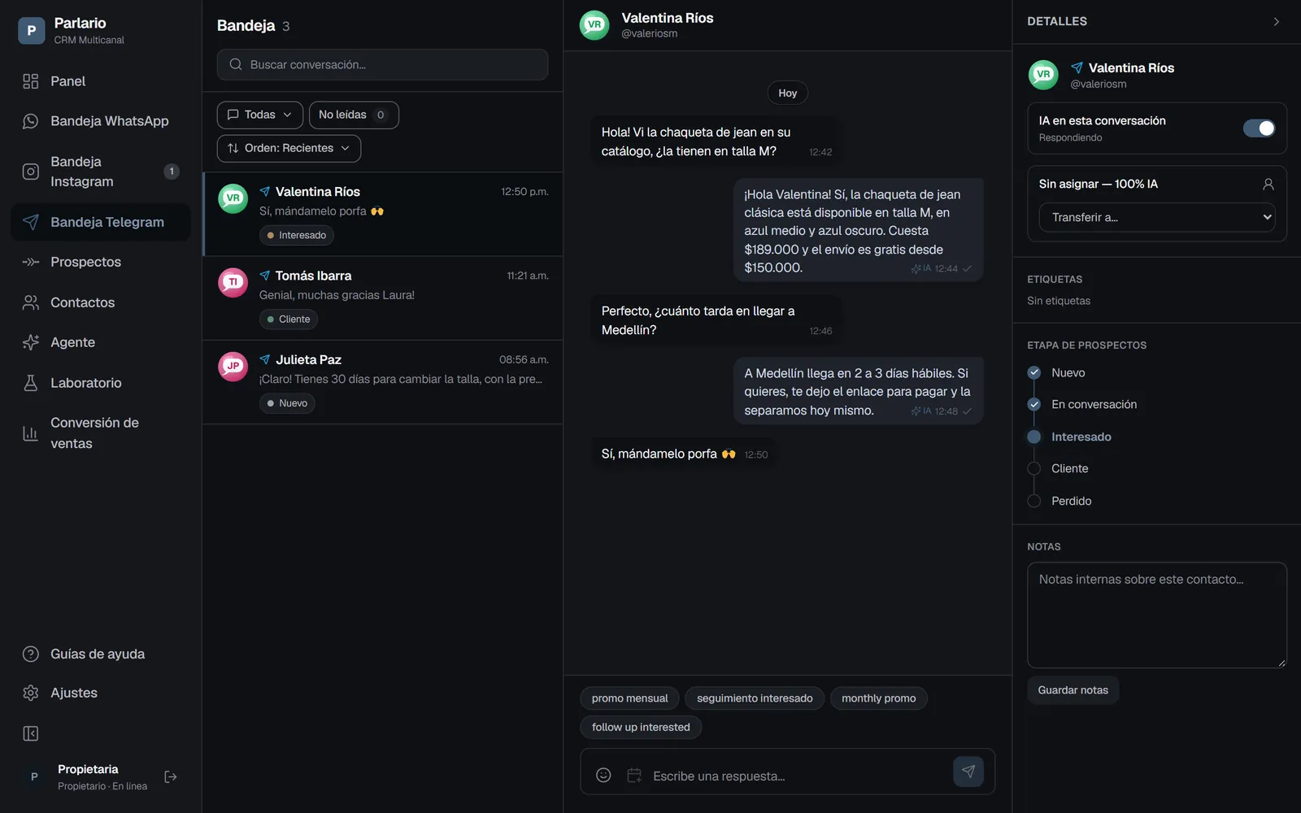Screen dimensions: 1301x813
Task: Open the schedule calendar icon in composer
Action: [634, 775]
